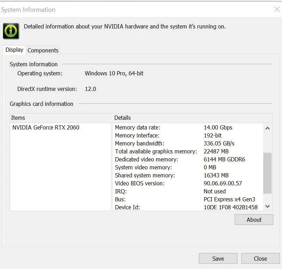Select NVIDIA GeForce RTX 2060 item
Viewport: 282px width, 269px height.
(46, 127)
